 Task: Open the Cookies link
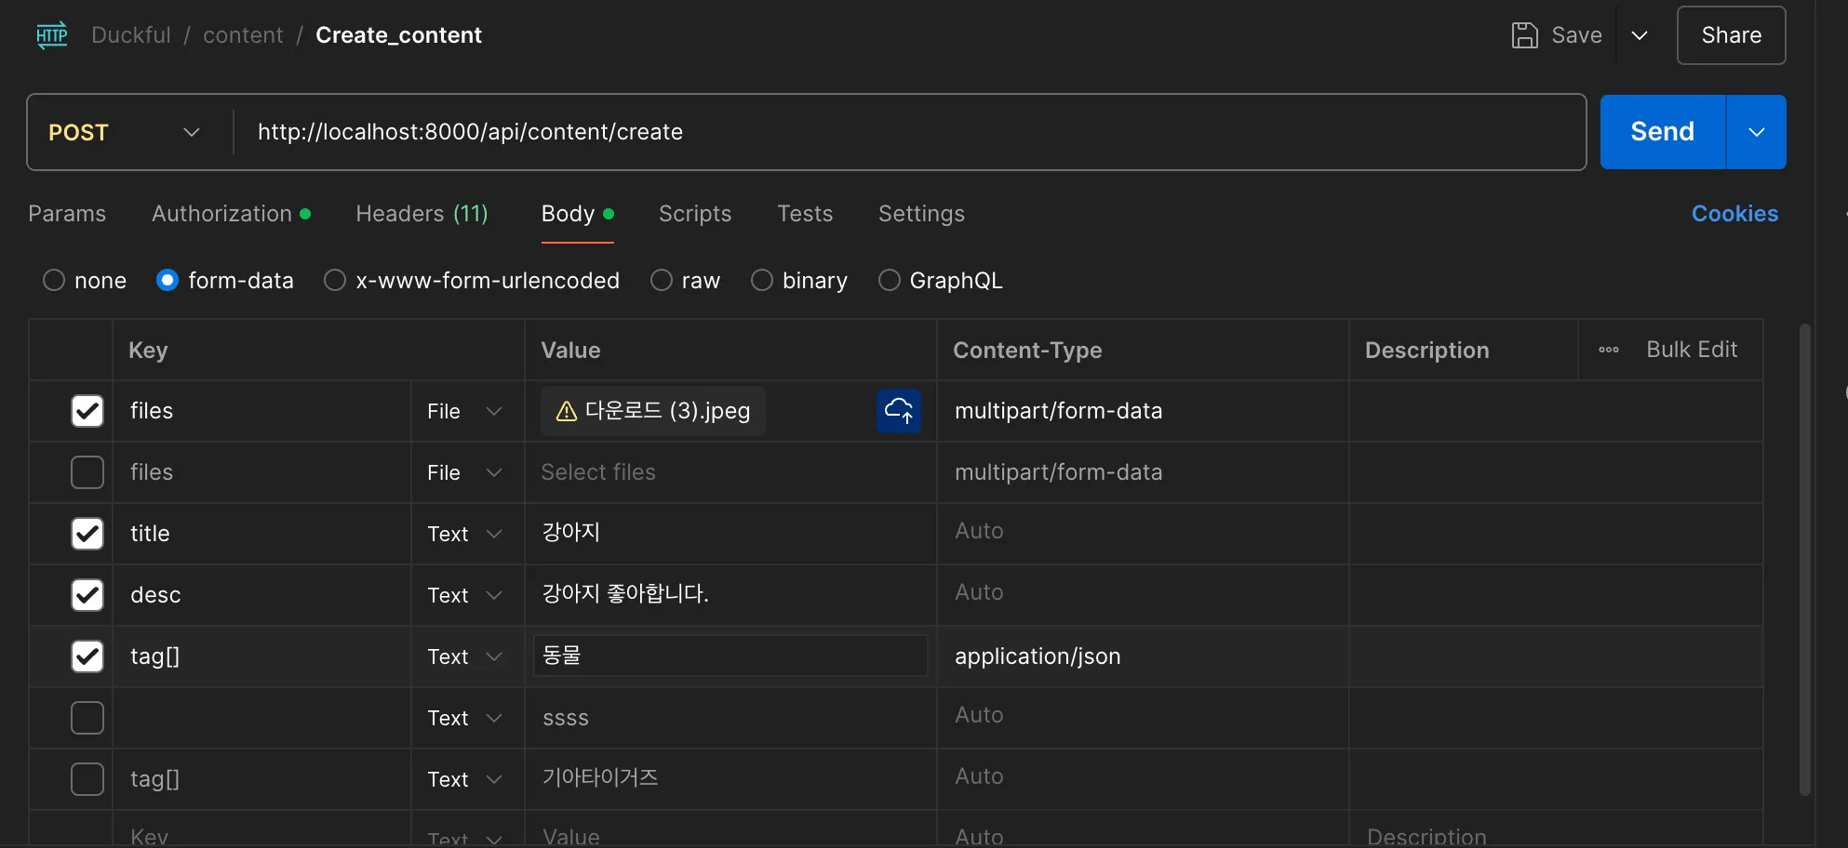click(x=1734, y=214)
